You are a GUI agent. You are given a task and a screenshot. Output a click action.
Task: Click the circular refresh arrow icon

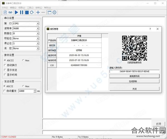click(32, 12)
